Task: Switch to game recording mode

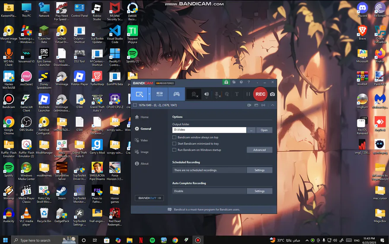Action: pos(176,94)
